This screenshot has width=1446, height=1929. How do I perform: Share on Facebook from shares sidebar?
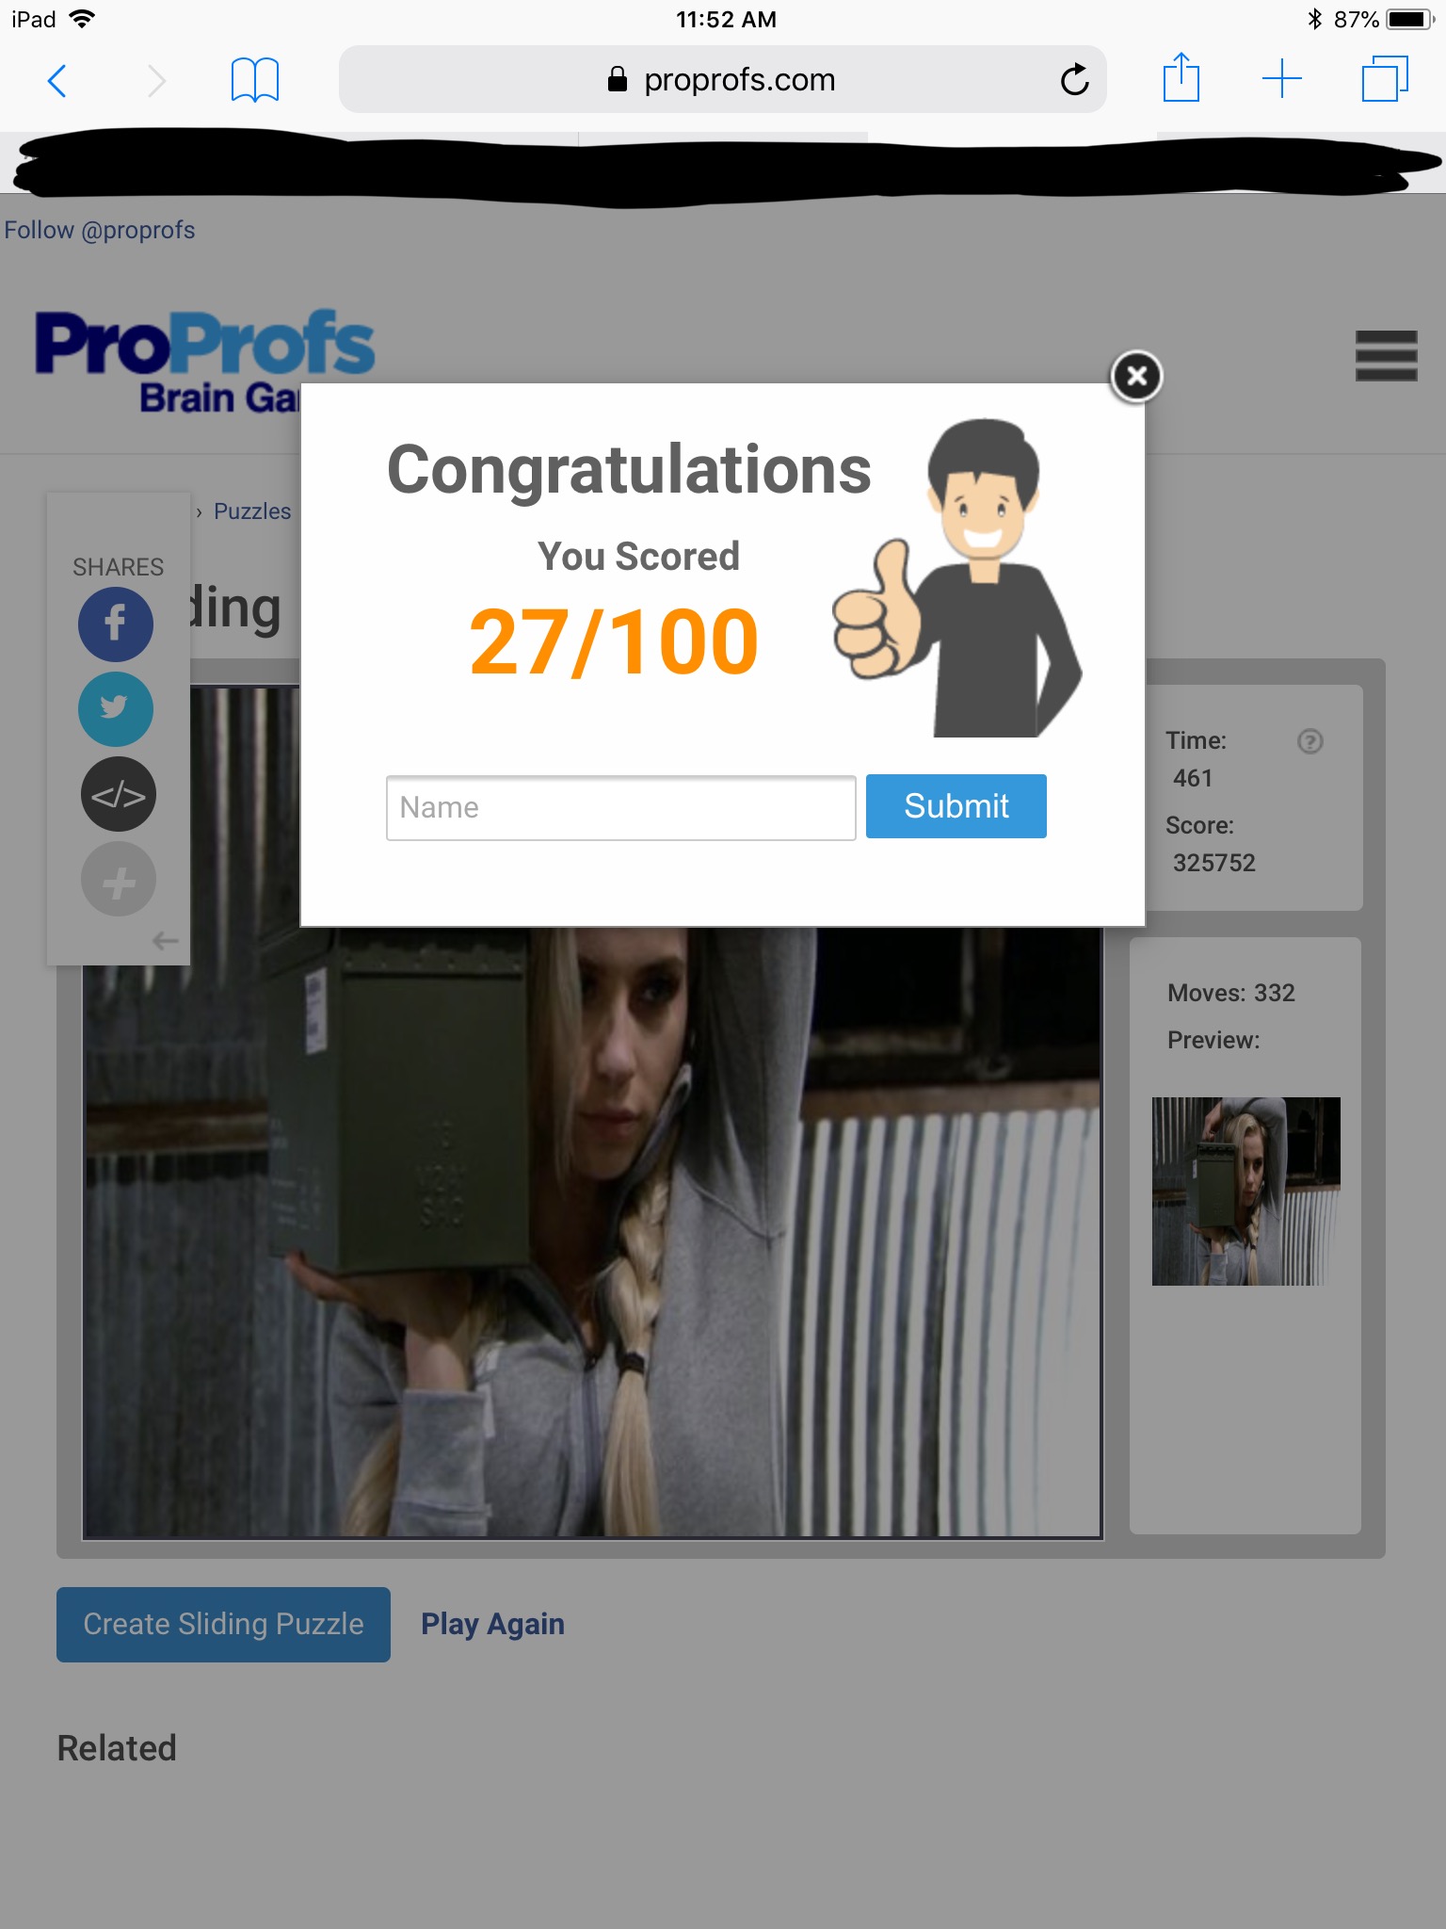[116, 624]
